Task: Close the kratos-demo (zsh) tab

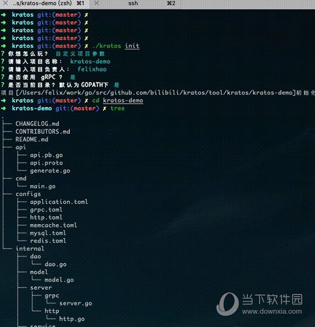Action: pyautogui.click(x=5, y=3)
